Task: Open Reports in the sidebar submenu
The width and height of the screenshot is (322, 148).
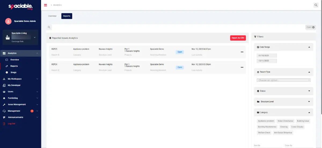Action: point(14,66)
